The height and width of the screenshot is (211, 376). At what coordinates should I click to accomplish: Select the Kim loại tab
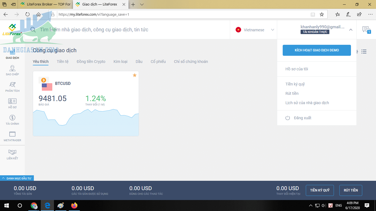coord(120,62)
